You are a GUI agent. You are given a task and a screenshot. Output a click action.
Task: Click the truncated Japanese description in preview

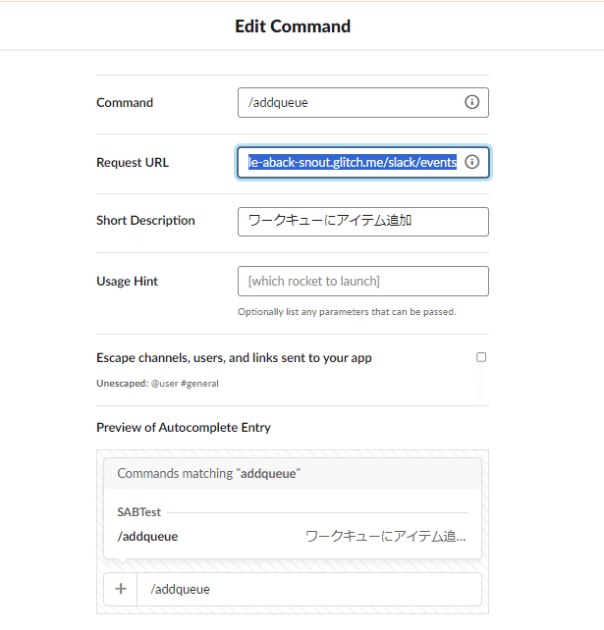point(385,536)
